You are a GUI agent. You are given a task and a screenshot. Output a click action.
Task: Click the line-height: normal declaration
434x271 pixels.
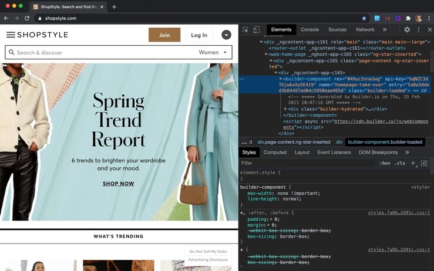274,199
